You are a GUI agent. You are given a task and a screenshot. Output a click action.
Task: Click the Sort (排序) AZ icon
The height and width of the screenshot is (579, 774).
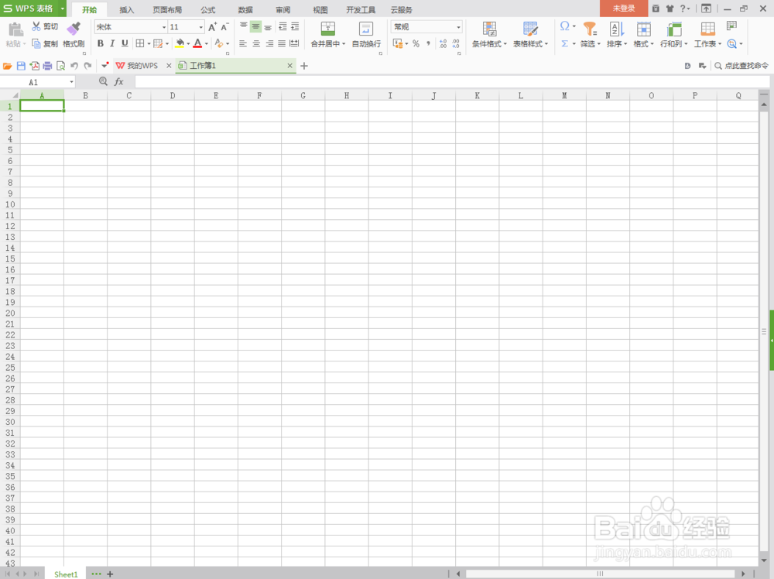[617, 29]
